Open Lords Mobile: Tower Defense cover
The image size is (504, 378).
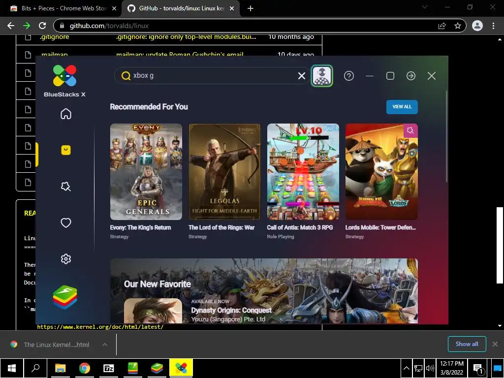381,172
